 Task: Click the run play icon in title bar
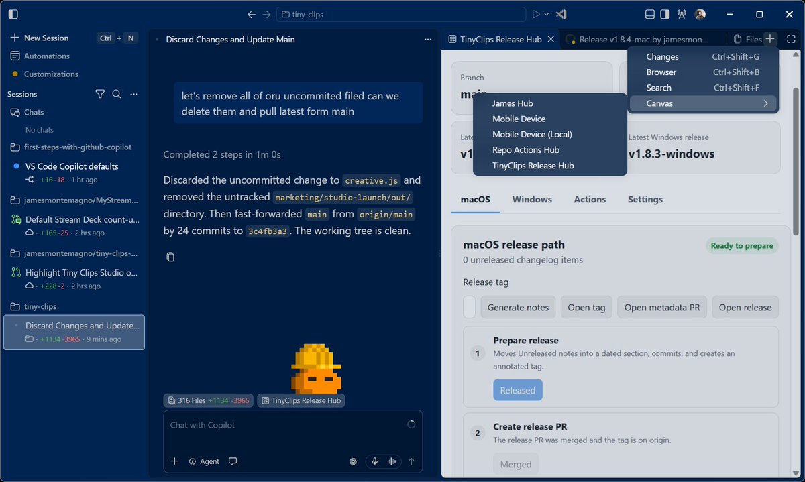pos(536,14)
